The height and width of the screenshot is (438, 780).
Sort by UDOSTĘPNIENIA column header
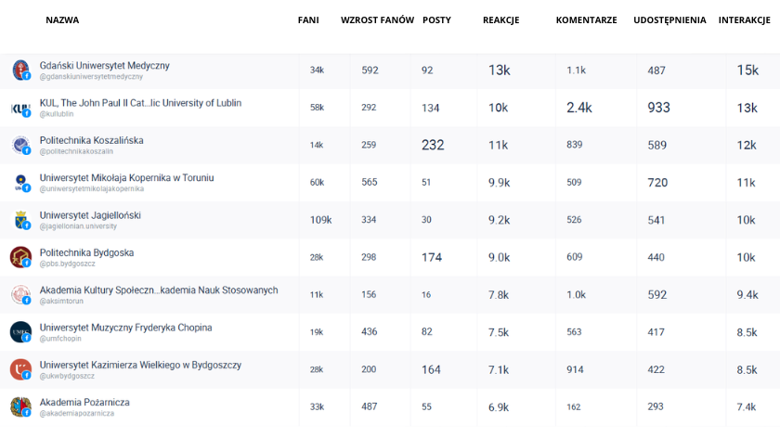(669, 19)
